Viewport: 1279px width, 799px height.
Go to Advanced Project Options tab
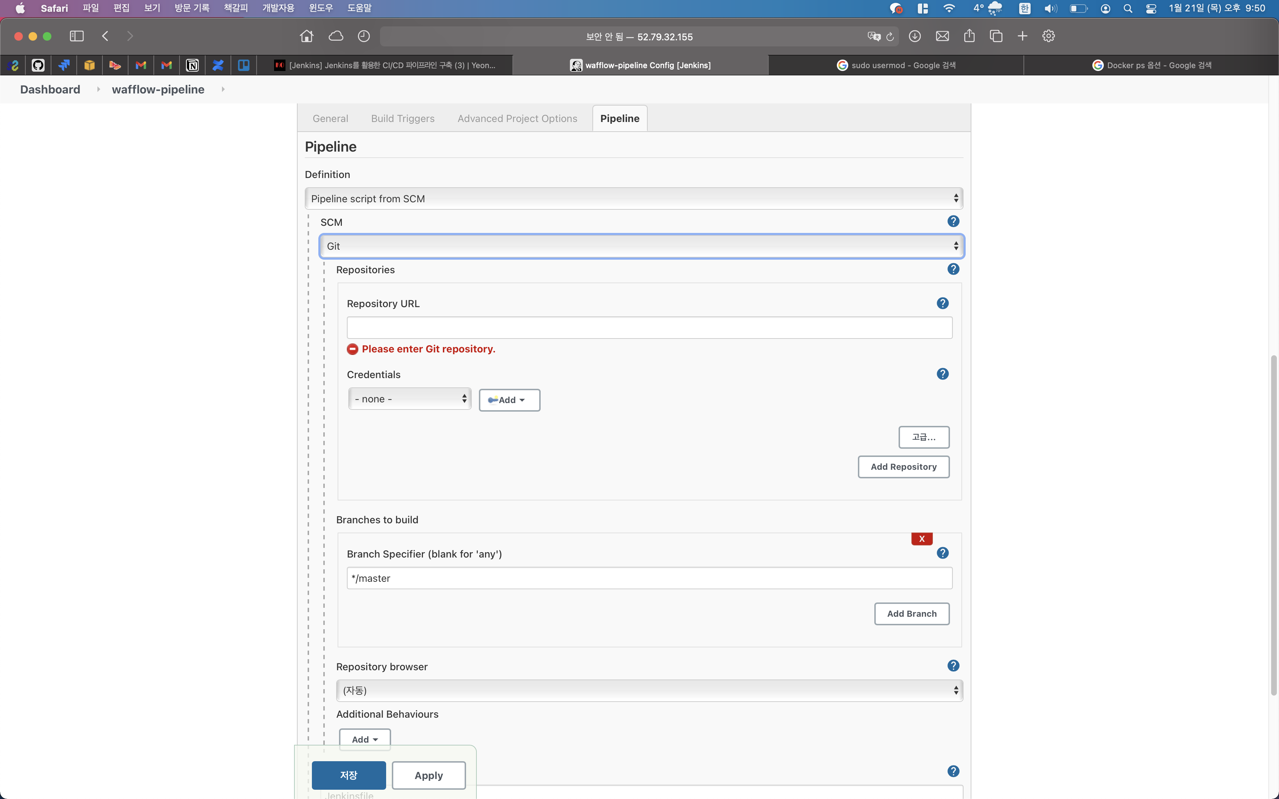pyautogui.click(x=517, y=118)
